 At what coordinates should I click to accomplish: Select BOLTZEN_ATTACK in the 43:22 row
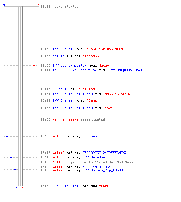click(97, 167)
